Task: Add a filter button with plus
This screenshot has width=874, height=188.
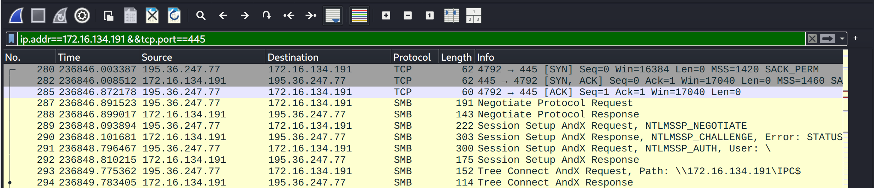Action: pos(856,38)
